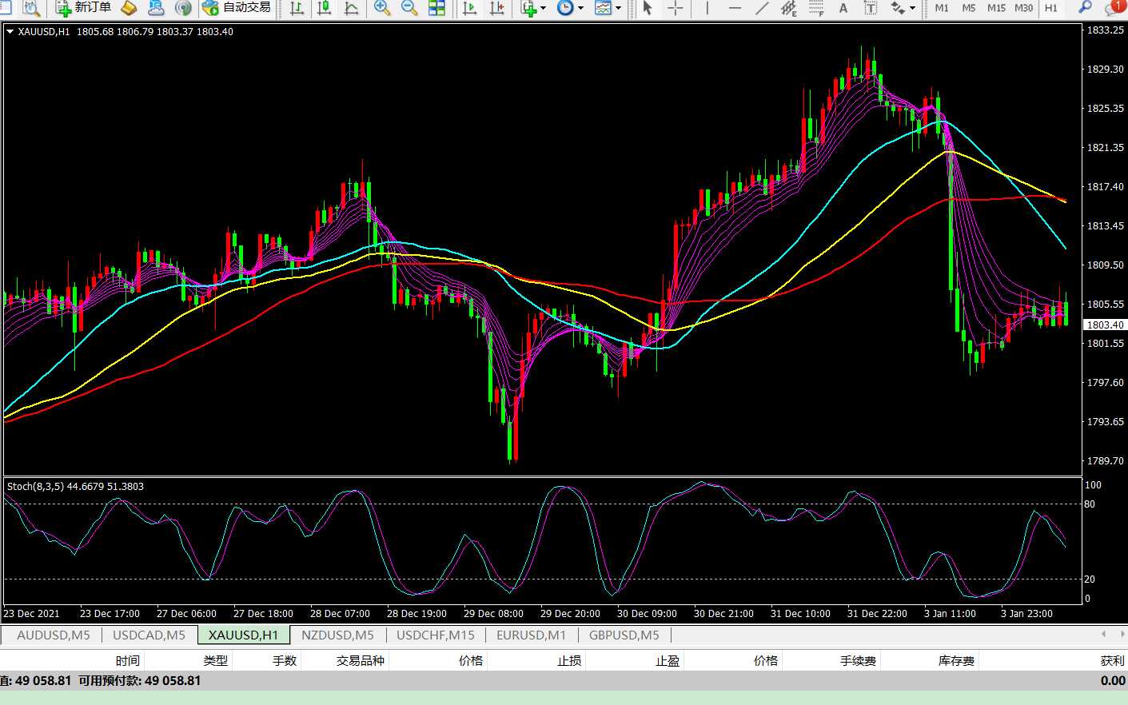
Task: Click the search magnifier icon
Action: tap(1085, 8)
